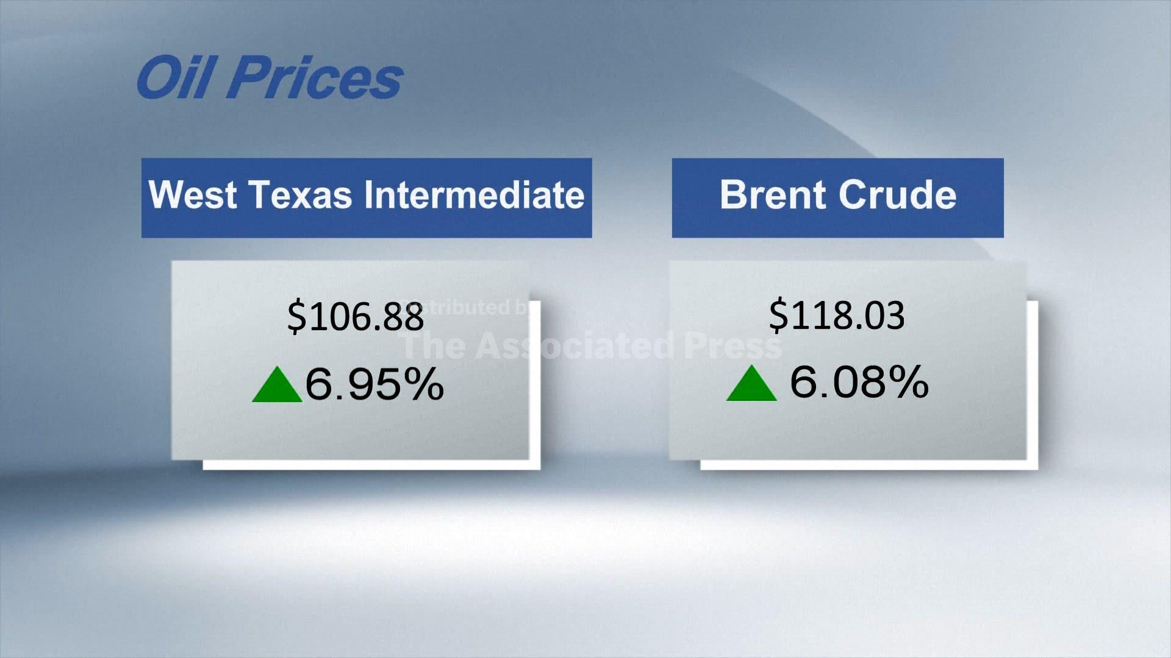Click the word "Prices" in the title

point(316,78)
